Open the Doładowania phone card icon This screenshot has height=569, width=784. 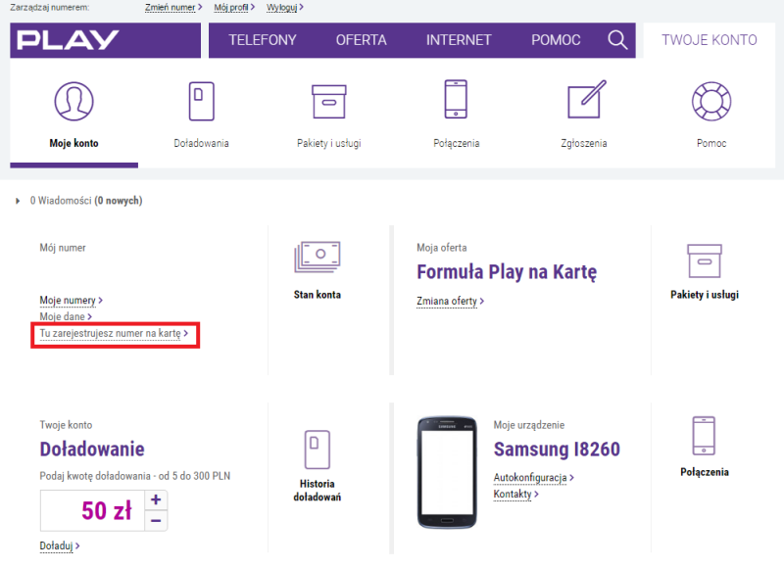click(202, 102)
